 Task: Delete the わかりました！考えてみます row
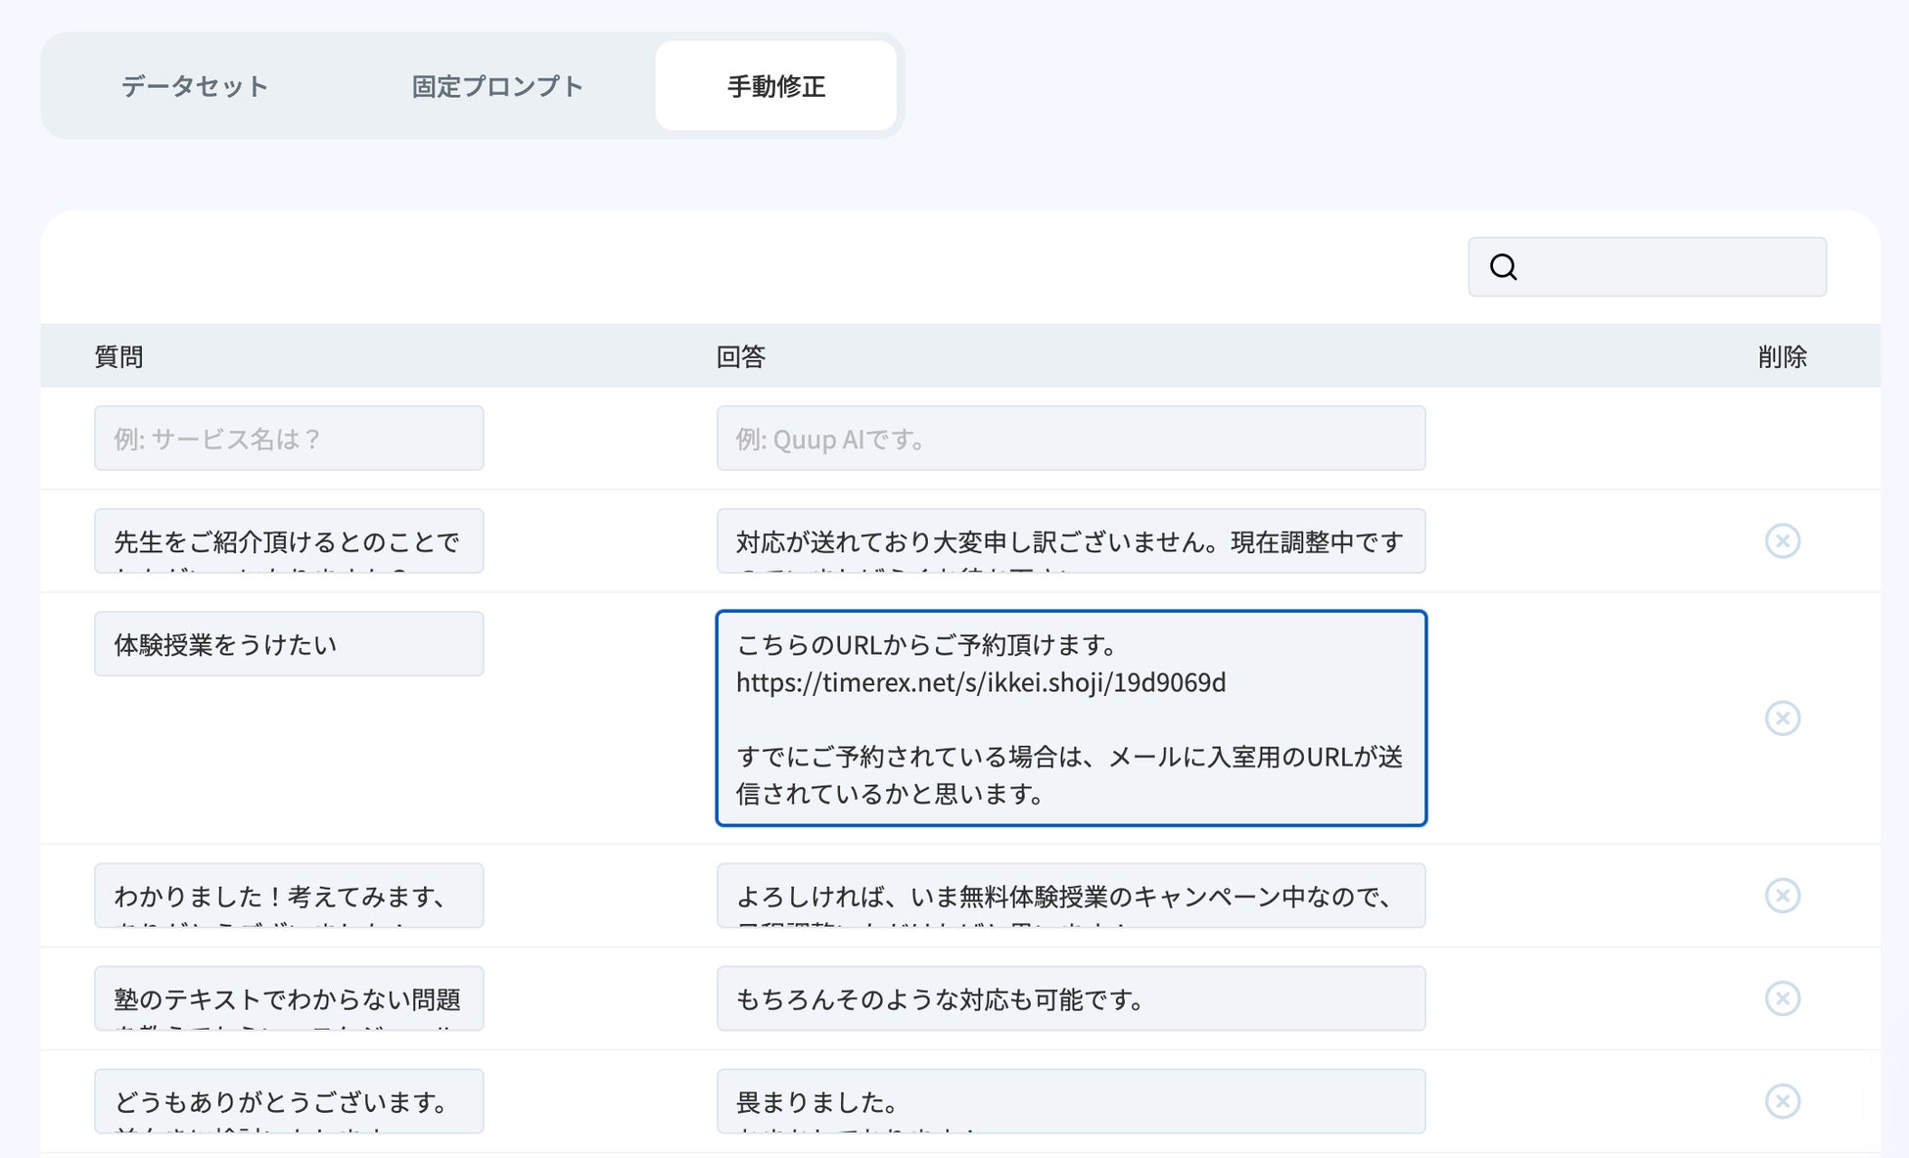1782,895
